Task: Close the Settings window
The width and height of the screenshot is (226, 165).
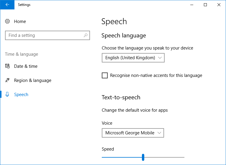Action: point(219,5)
